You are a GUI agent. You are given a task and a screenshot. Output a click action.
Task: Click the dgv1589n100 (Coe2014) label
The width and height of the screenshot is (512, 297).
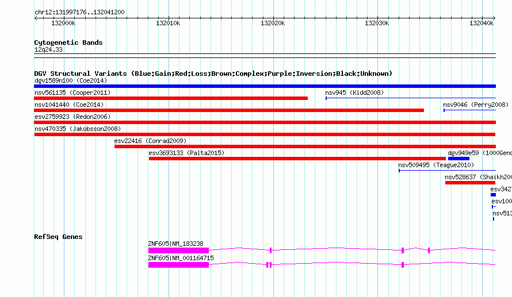[x=71, y=80]
